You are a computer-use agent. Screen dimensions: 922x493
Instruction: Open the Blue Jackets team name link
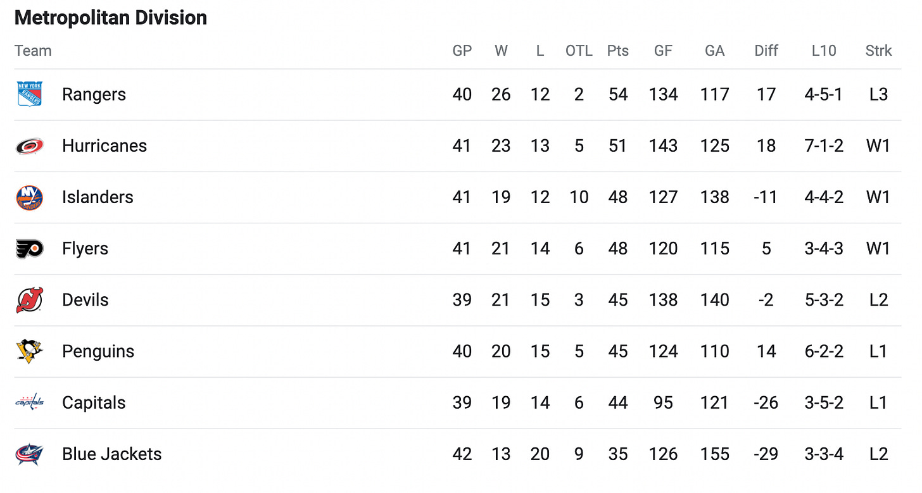coord(112,454)
